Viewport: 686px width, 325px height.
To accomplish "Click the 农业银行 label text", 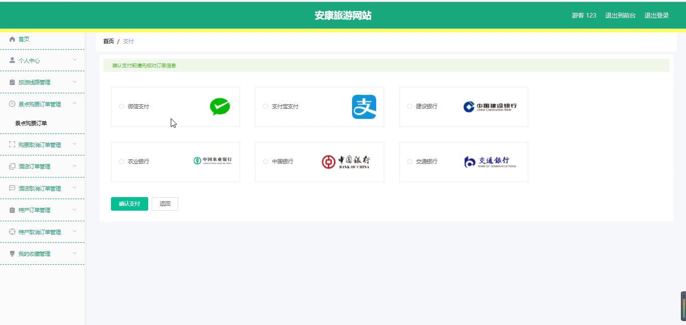I will [x=139, y=161].
